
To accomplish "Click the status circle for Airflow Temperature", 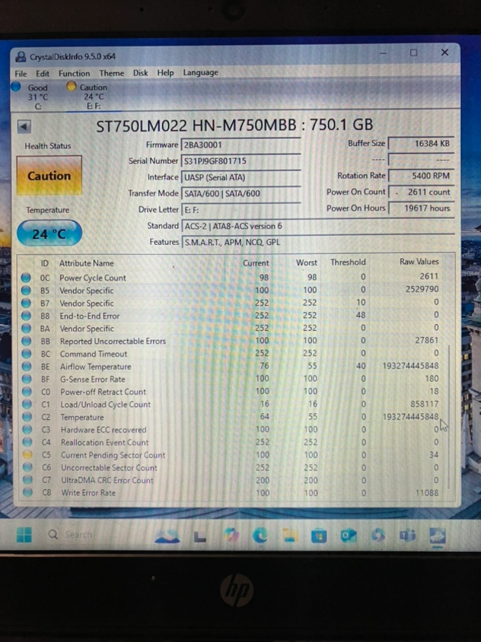I will coord(27,366).
